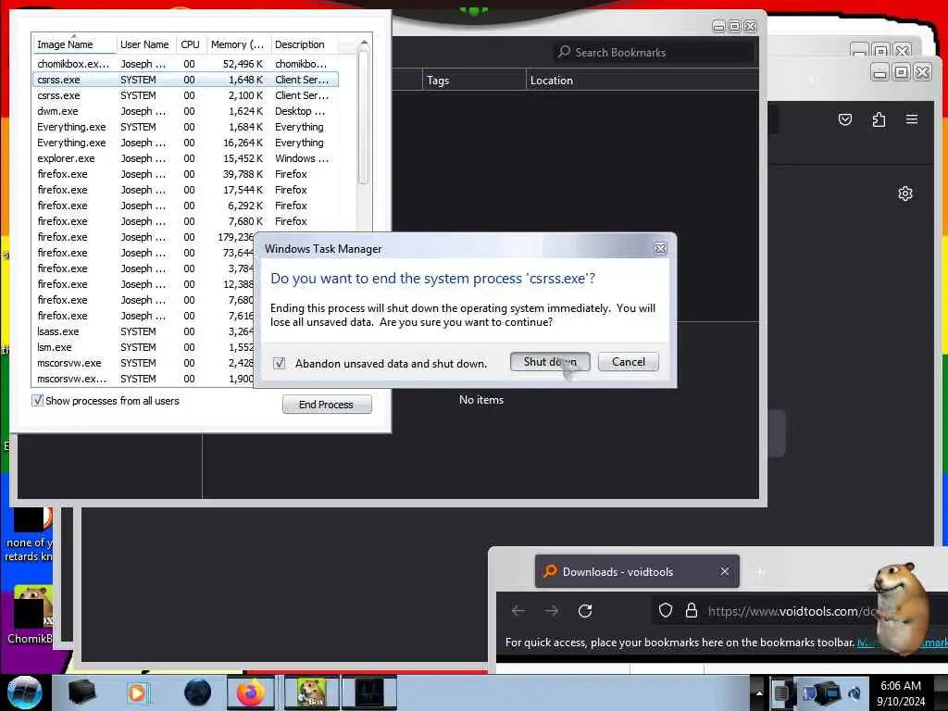Sort processes by User Name column
The image size is (948, 711).
pos(145,44)
